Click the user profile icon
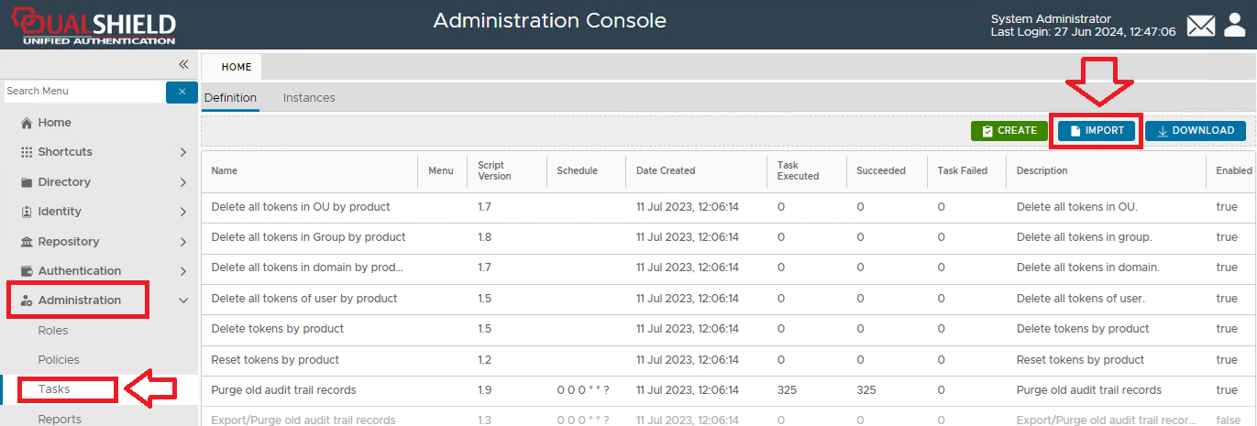Image resolution: width=1257 pixels, height=426 pixels. pyautogui.click(x=1234, y=25)
